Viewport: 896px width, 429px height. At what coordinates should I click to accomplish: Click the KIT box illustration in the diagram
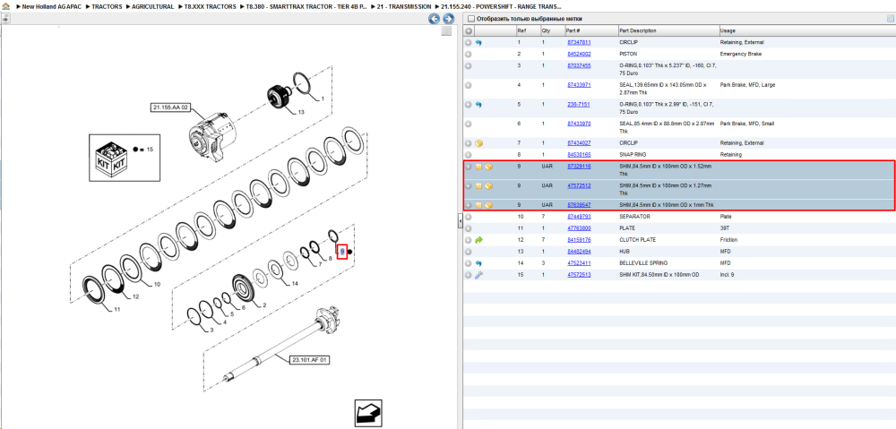coord(111,159)
